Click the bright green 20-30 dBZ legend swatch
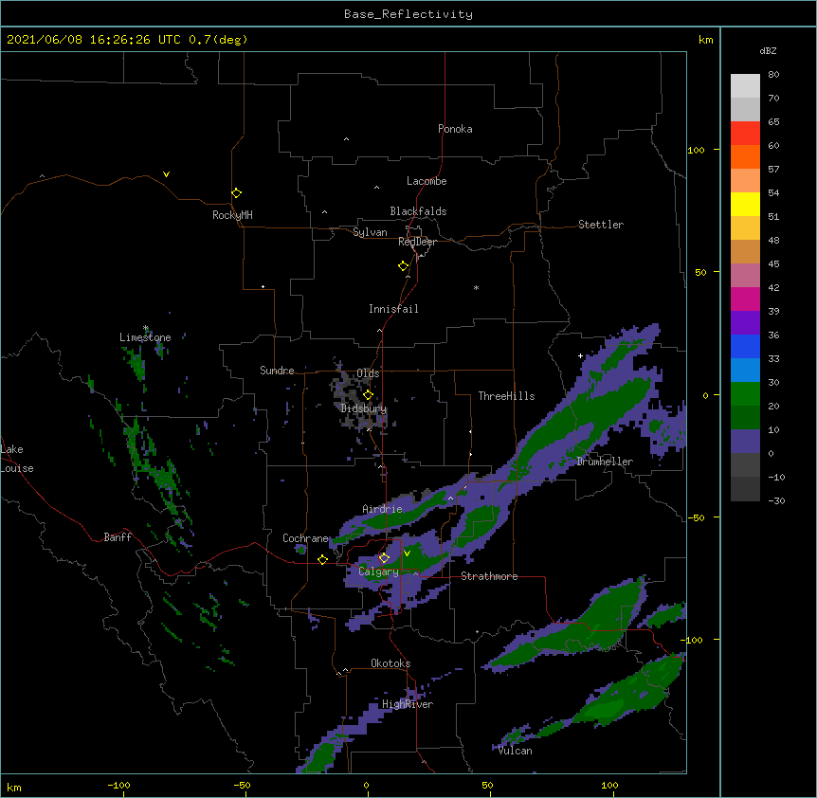The width and height of the screenshot is (817, 798). (745, 393)
